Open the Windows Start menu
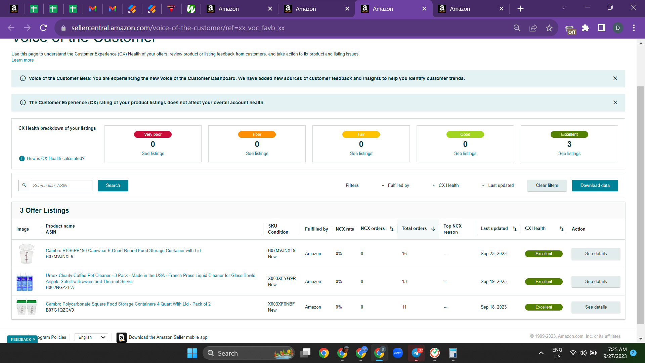Viewport: 645px width, 363px height. (x=192, y=353)
